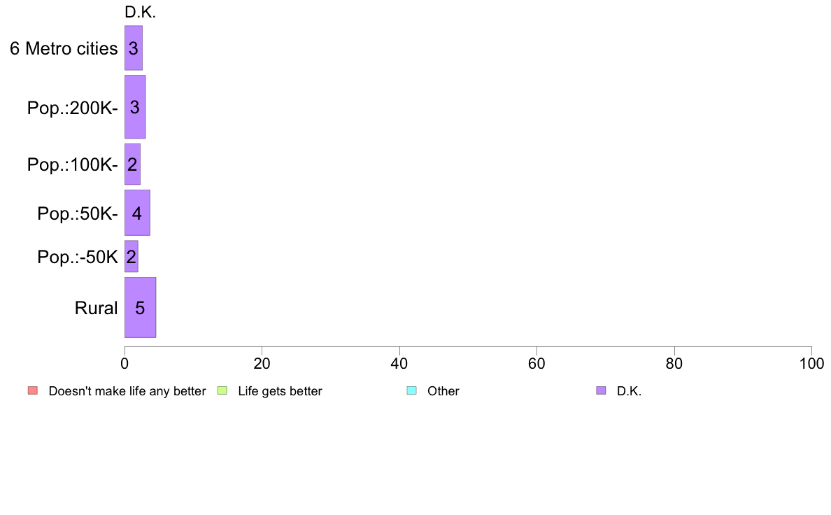This screenshot has width=831, height=515.
Task: Select the Rural bar showing 5
Action: pos(141,307)
